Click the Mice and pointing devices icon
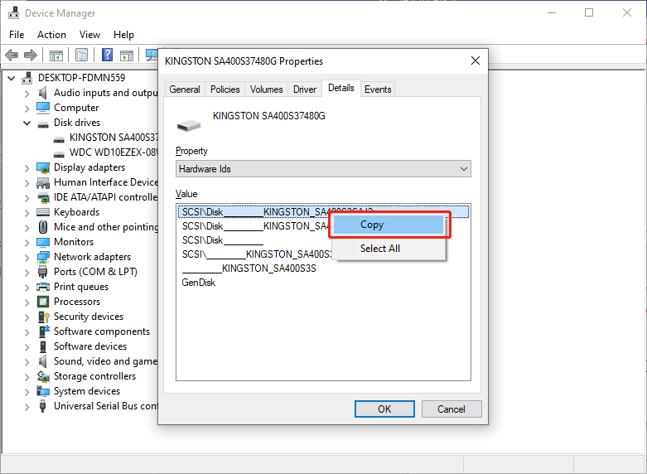 [42, 227]
